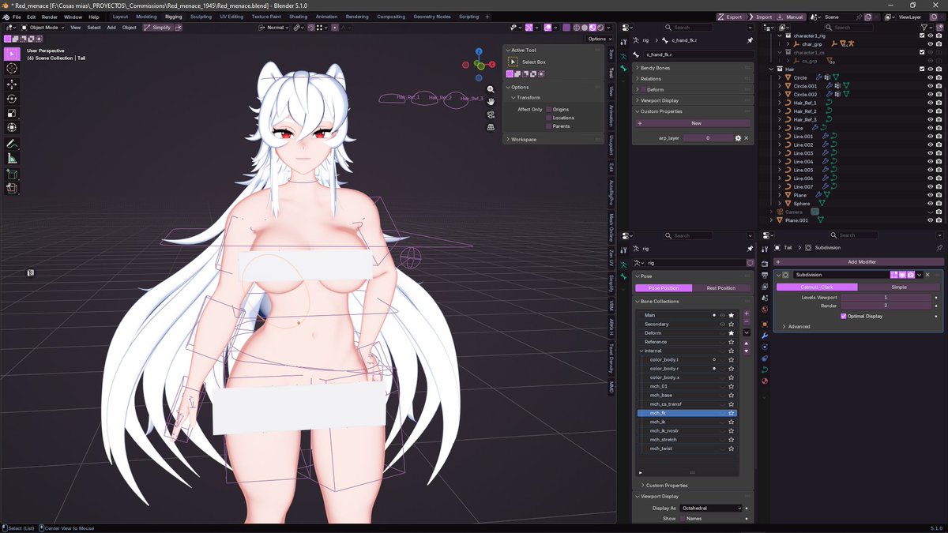Toggle Secondary bone collection visibility eye
The height and width of the screenshot is (533, 948).
(722, 324)
